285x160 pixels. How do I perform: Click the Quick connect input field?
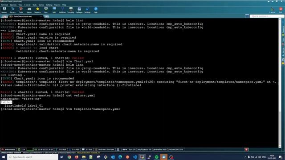point(267,16)
